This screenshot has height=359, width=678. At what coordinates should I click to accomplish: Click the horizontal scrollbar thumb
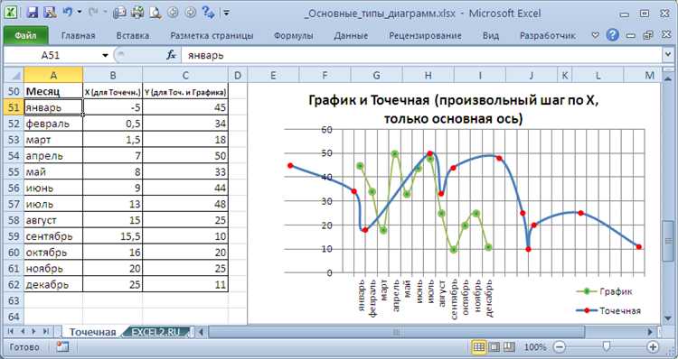(397, 332)
